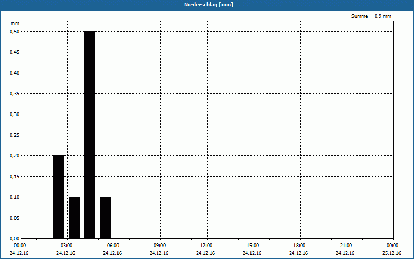
Task: Click the mm unit label above y-axis
Action: point(15,23)
